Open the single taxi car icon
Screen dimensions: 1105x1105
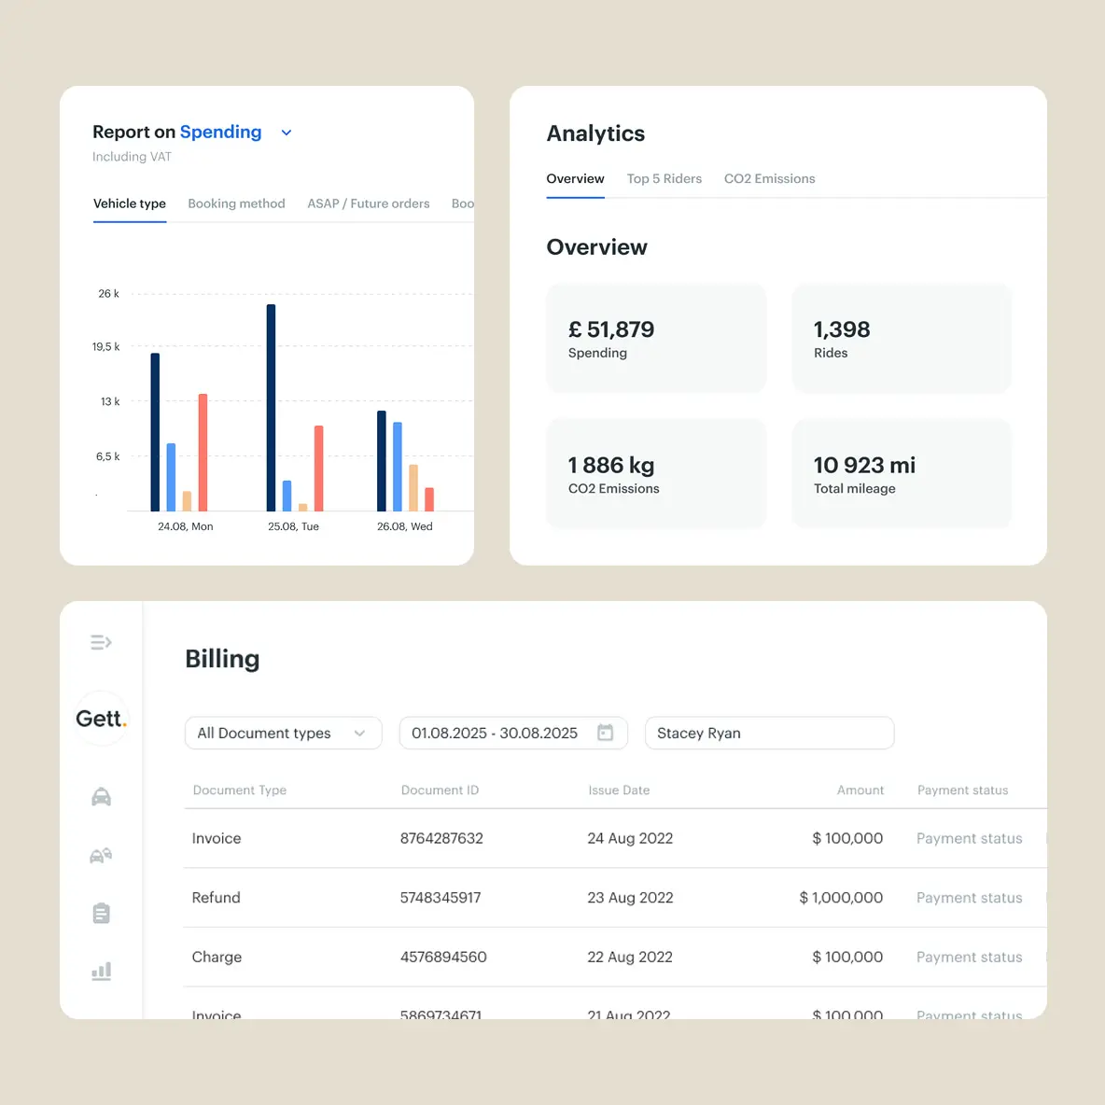pos(102,796)
